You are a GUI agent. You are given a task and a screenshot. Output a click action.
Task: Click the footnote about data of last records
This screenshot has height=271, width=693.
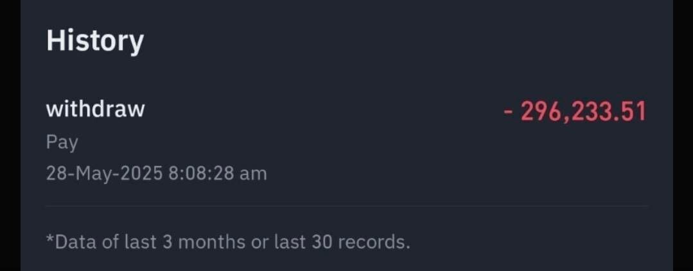pos(227,242)
